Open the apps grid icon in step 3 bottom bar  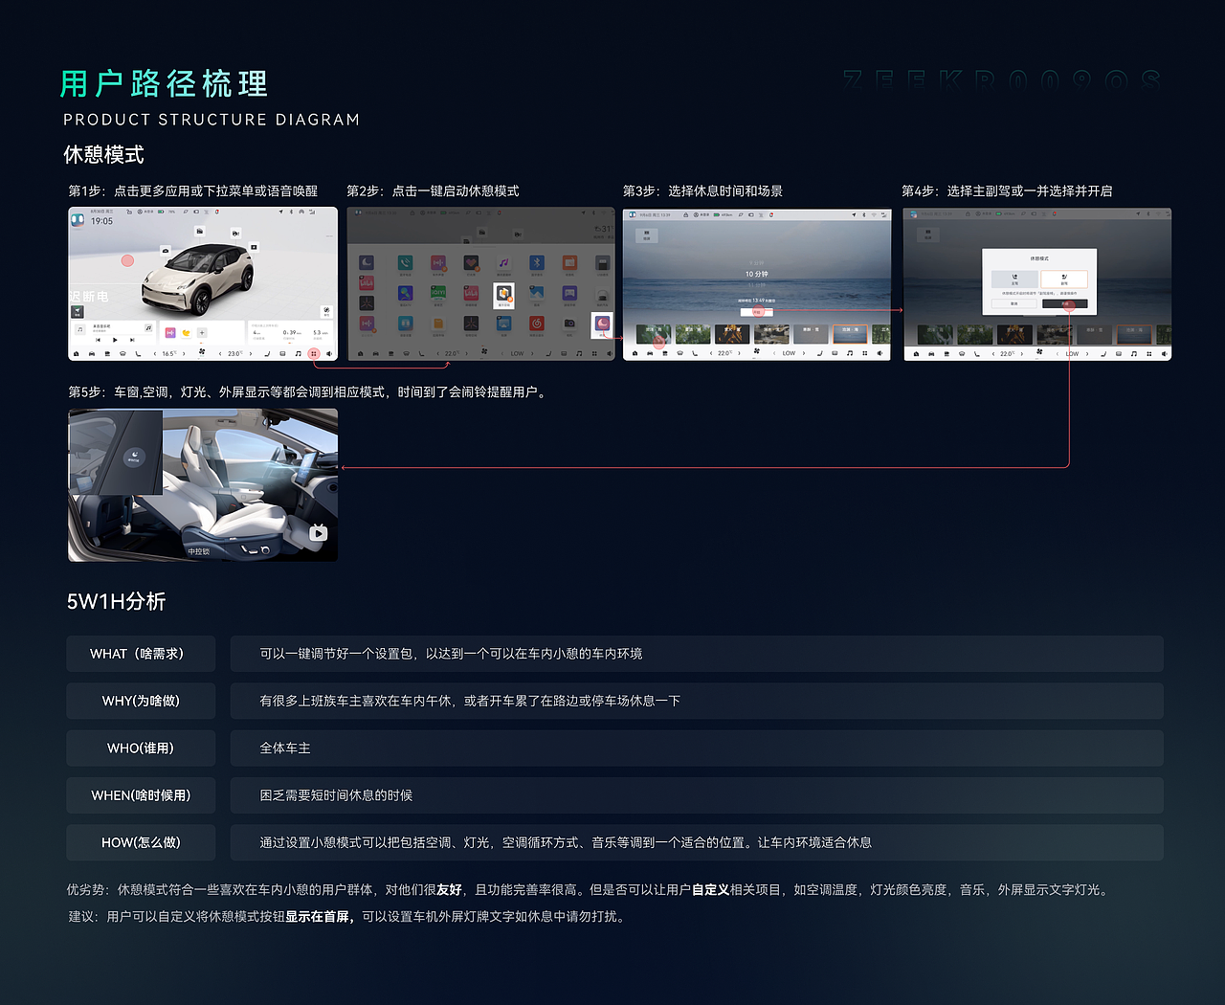pyautogui.click(x=864, y=353)
